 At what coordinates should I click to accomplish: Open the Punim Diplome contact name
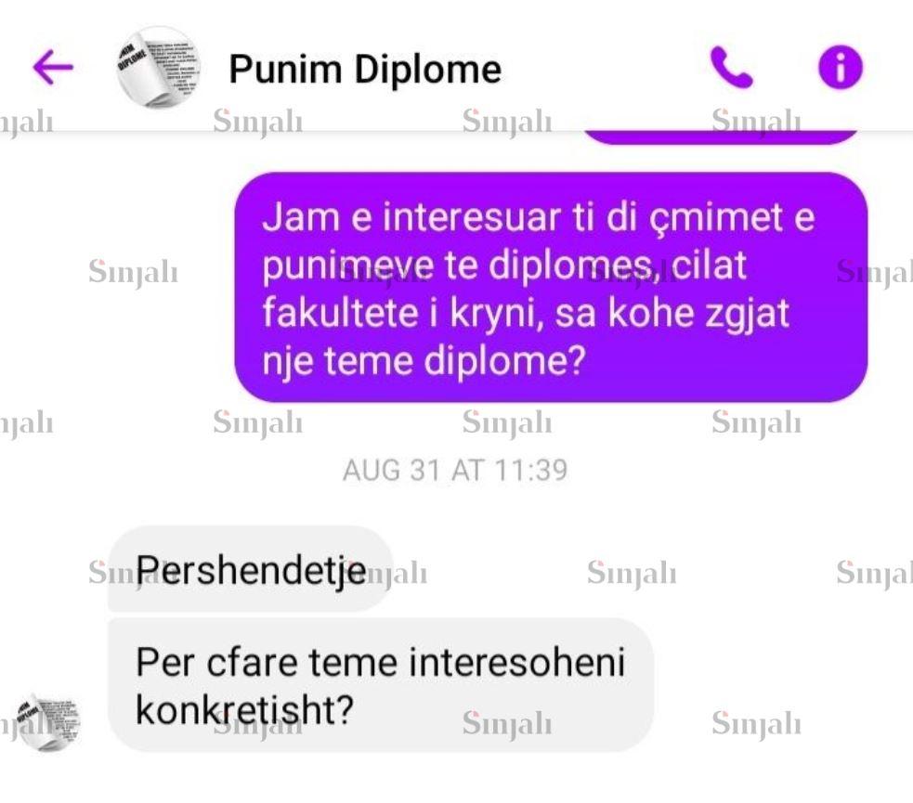point(365,70)
